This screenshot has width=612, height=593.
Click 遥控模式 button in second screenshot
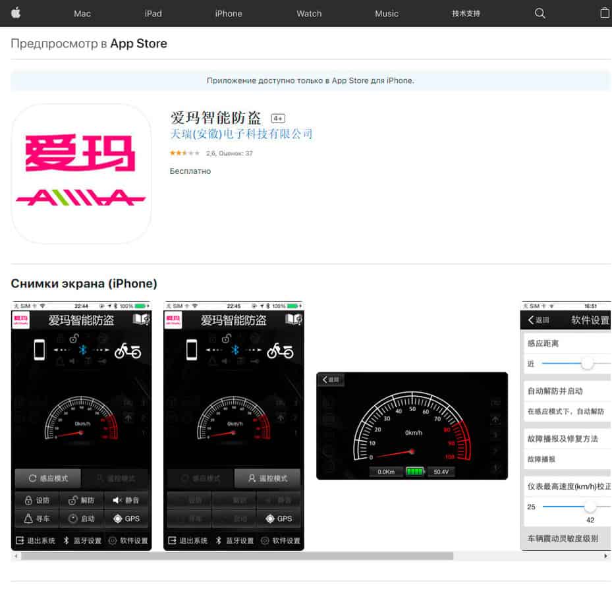pos(267,478)
